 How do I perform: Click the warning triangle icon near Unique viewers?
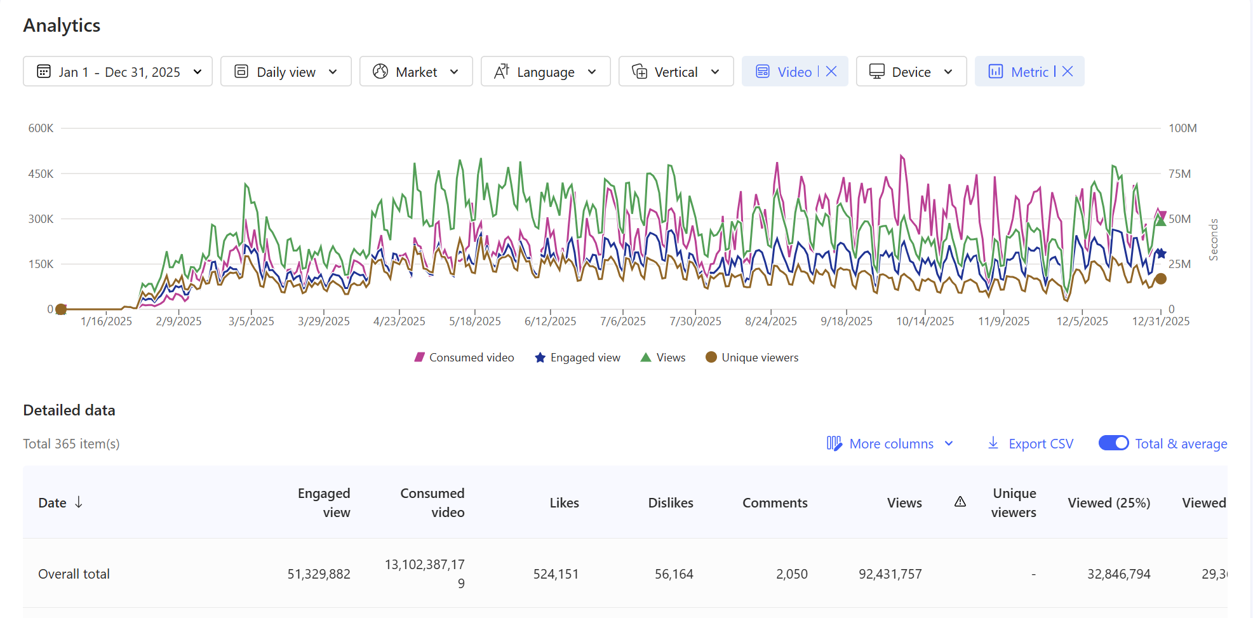(x=960, y=502)
